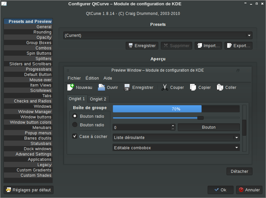
Task: Select Custom Gradients category
Action: [28, 170]
